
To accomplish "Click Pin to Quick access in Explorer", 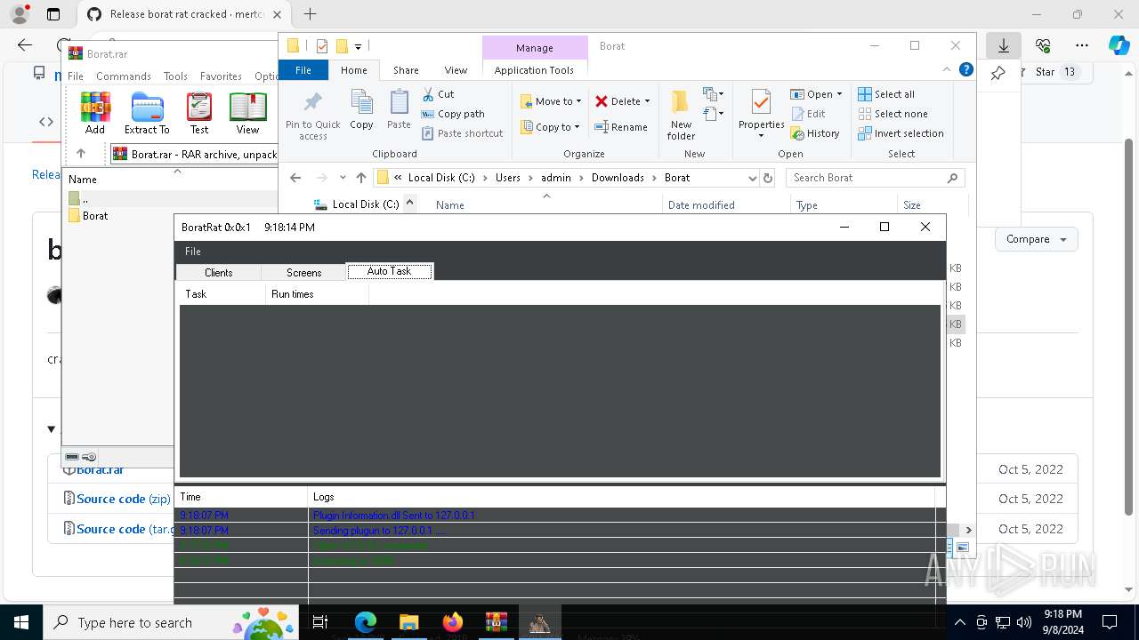I will click(312, 116).
